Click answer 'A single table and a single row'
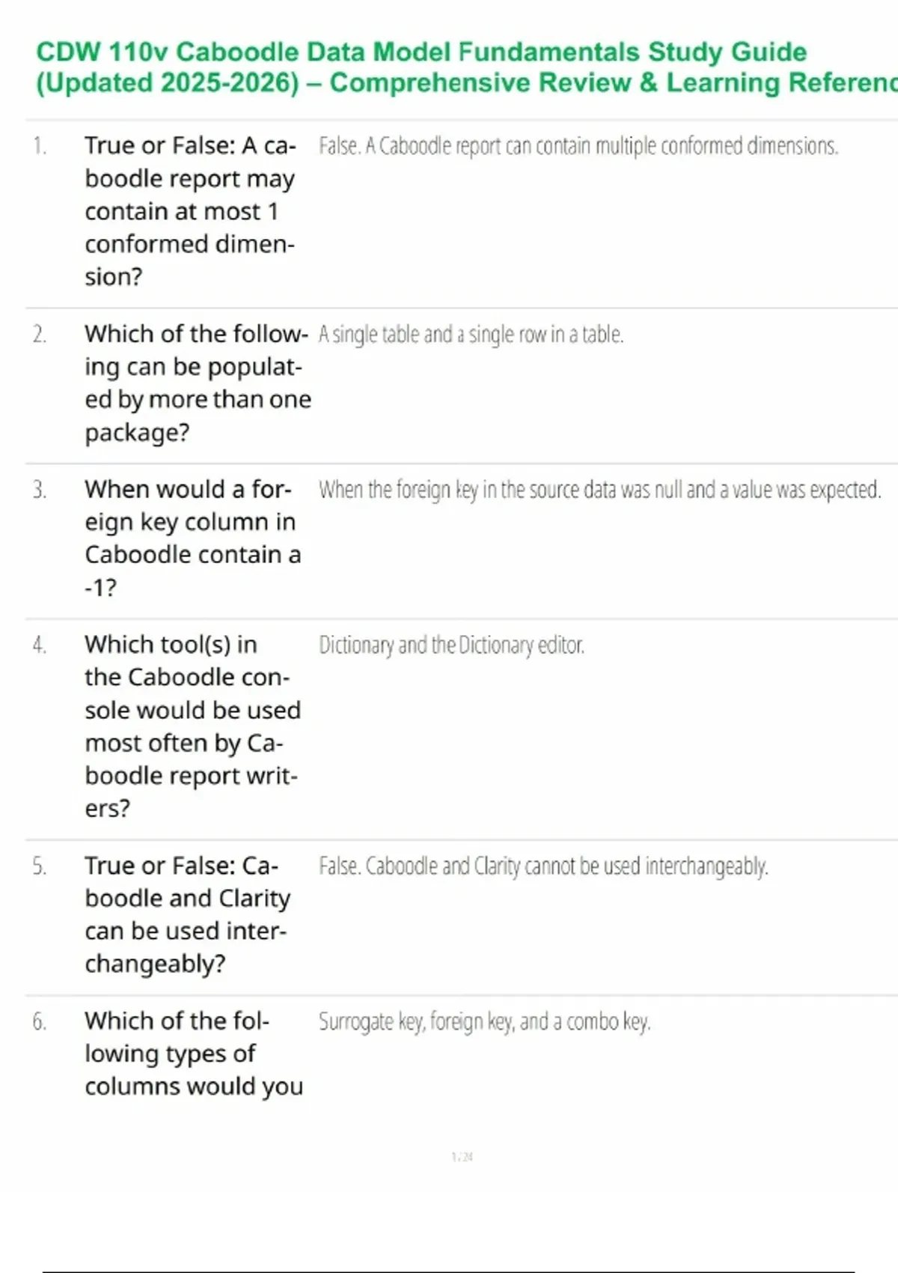Viewport: 898px width, 1273px height. [x=471, y=335]
